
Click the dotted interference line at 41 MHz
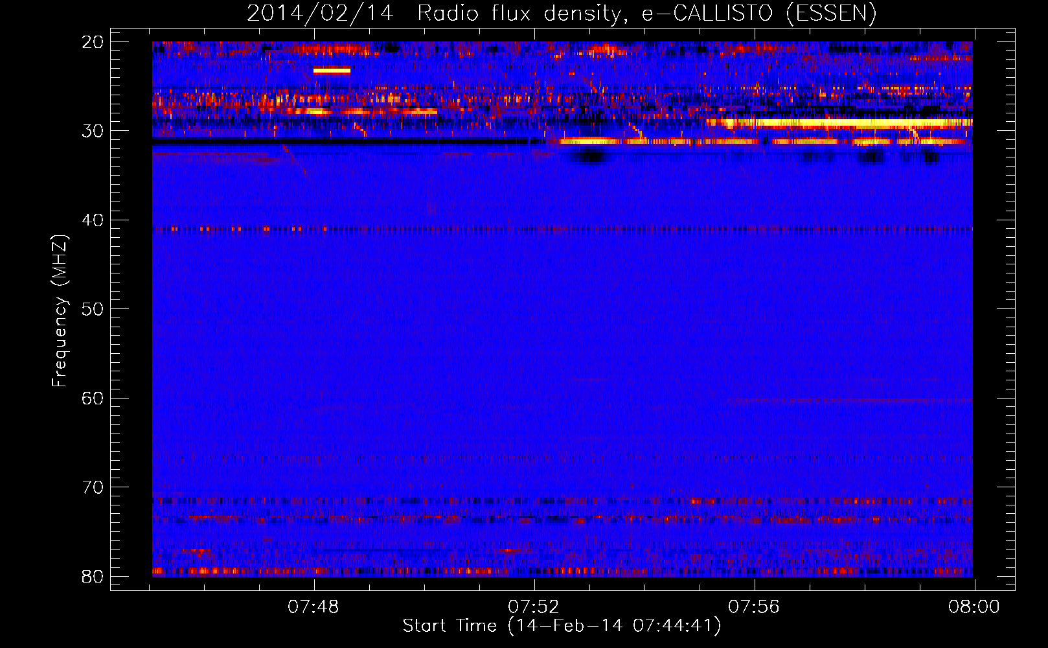562,229
